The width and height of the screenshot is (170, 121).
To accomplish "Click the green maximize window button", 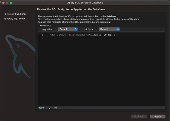I will point(11,3).
